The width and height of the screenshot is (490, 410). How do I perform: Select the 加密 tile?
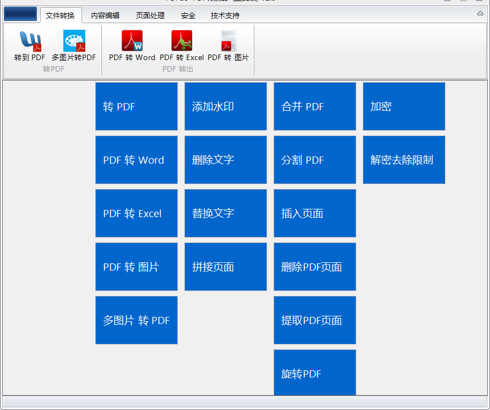pyautogui.click(x=404, y=106)
